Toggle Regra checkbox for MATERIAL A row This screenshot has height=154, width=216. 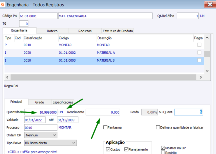tap(199, 53)
